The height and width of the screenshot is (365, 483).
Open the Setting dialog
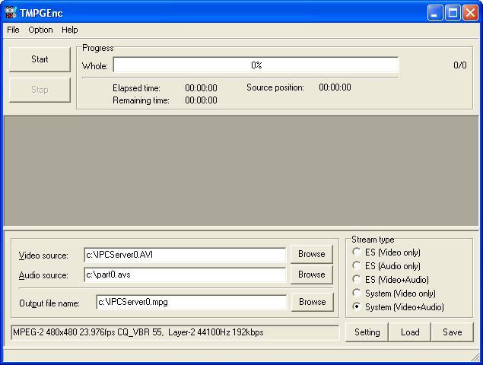pos(367,332)
